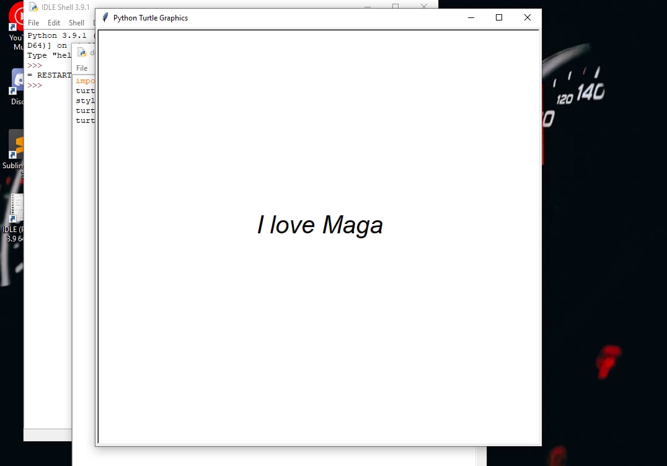Image resolution: width=667 pixels, height=466 pixels.
Task: Click the last >>> prompt in IDLE Shell
Action: click(35, 85)
